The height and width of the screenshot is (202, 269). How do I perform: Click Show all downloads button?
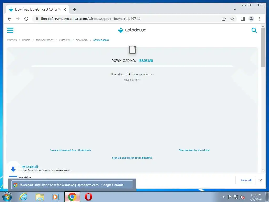(245, 180)
